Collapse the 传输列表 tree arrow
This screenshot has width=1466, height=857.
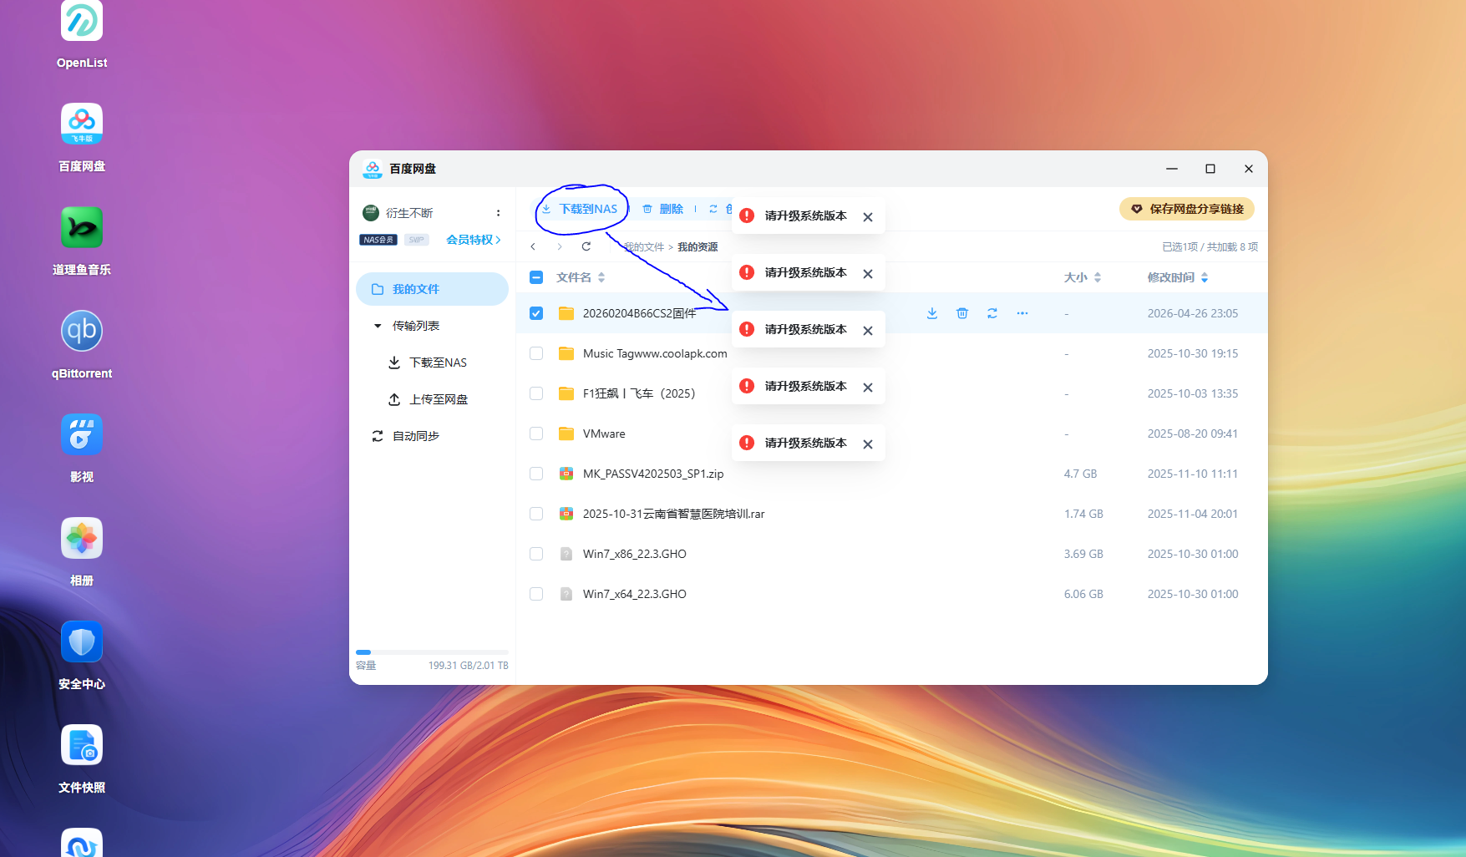pyautogui.click(x=378, y=326)
